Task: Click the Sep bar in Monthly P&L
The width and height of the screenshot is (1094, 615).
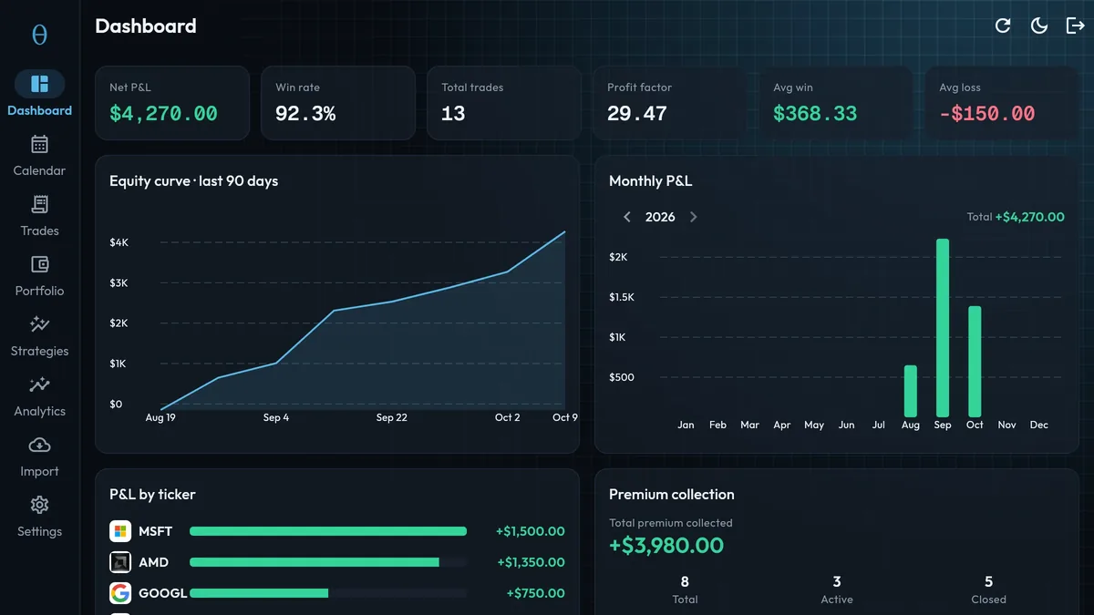Action: pyautogui.click(x=943, y=328)
